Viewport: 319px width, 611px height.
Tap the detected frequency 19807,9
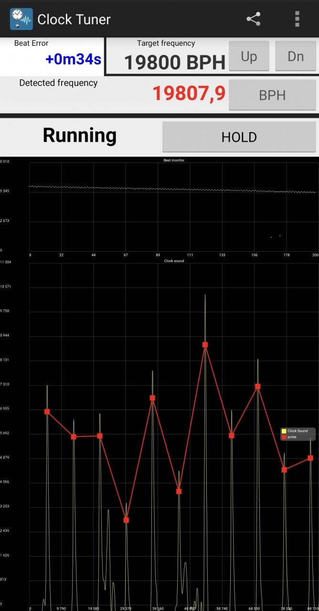click(189, 94)
